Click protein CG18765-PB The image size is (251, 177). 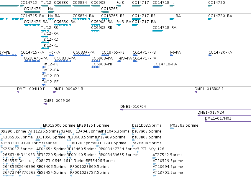pos(113,52)
